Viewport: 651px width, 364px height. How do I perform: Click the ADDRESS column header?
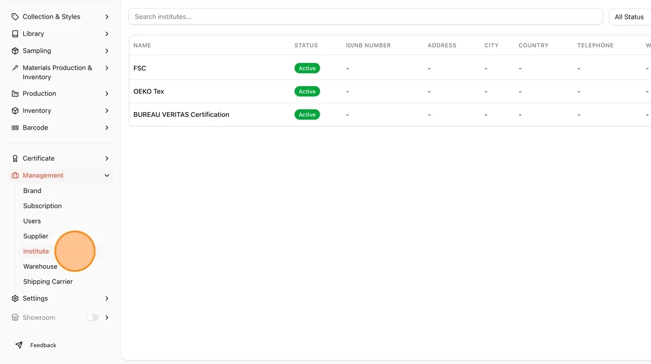pos(442,45)
